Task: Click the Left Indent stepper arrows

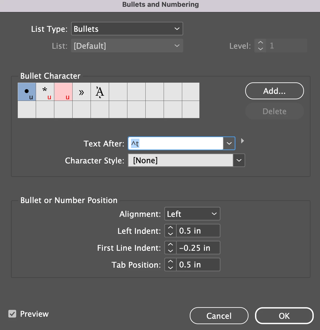Action: 170,231
